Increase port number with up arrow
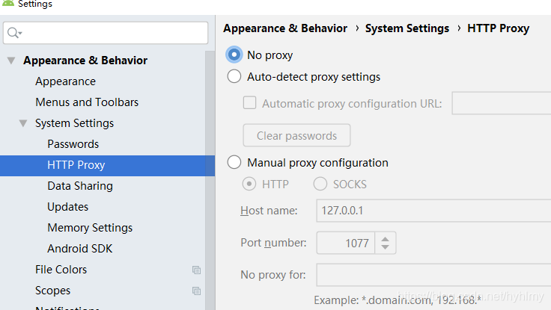 click(385, 239)
